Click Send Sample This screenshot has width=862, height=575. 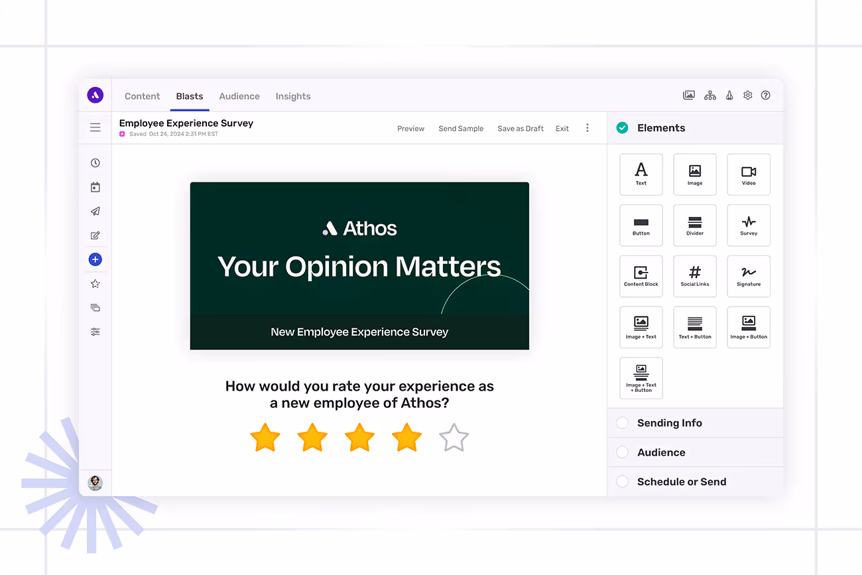(x=461, y=129)
